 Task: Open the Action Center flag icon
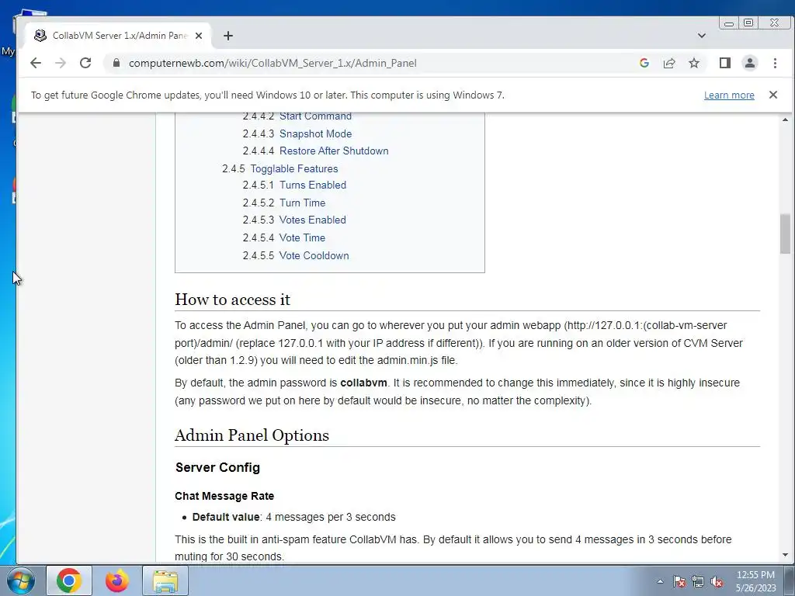point(679,581)
